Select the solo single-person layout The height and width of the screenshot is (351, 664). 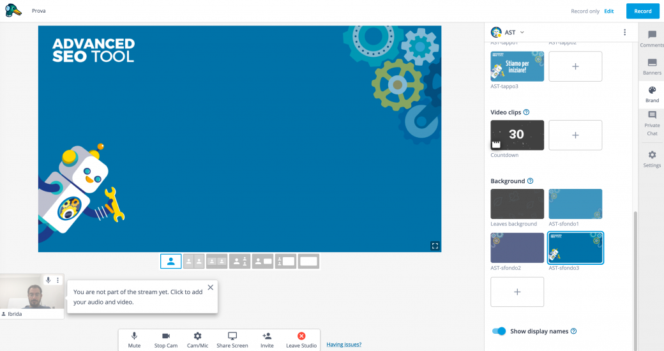(x=170, y=261)
